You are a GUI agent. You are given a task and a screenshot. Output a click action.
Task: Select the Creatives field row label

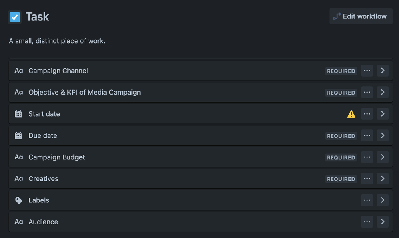43,178
